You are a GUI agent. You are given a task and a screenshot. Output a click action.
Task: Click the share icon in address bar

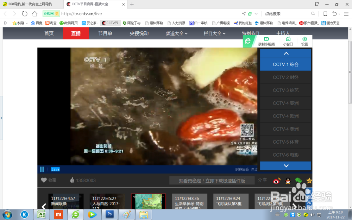[244, 14]
